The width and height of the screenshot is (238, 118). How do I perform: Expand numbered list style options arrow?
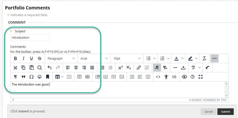point(168,59)
